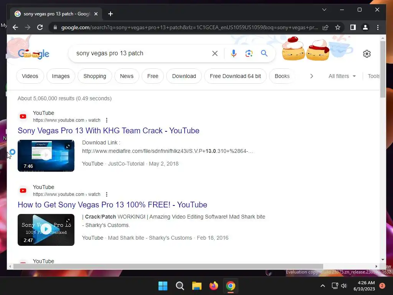This screenshot has height=295, width=393.
Task: Apply the Free filter chip
Action: click(x=153, y=76)
